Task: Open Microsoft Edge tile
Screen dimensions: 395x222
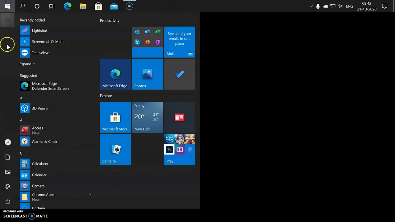Action: pos(115,74)
